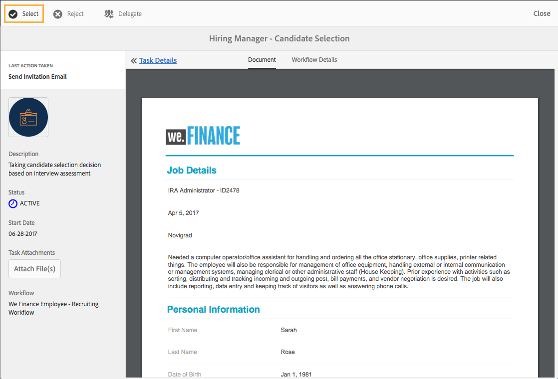Click Close in the top bar

point(542,13)
